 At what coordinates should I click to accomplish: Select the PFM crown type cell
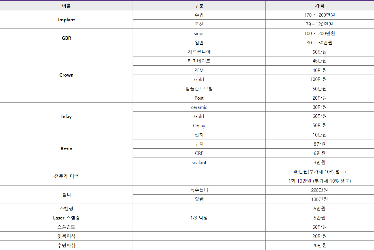199,70
